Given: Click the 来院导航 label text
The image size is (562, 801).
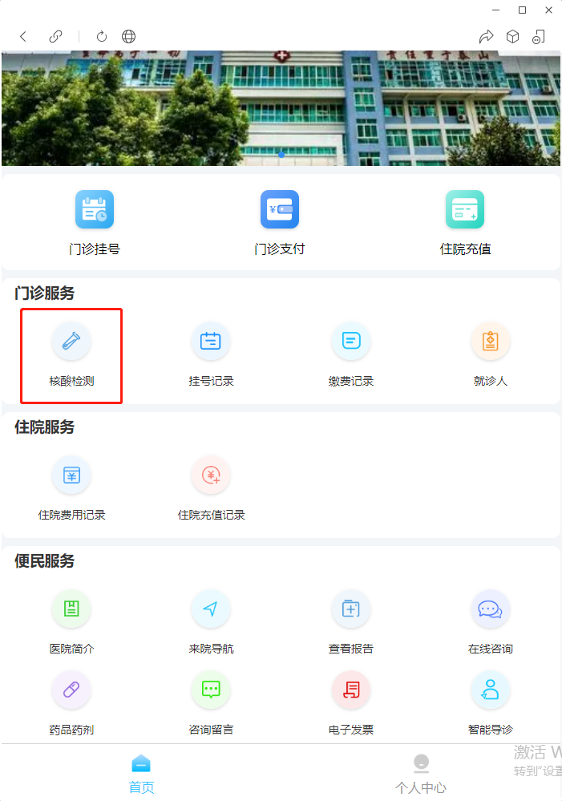Looking at the screenshot, I should coord(211,649).
